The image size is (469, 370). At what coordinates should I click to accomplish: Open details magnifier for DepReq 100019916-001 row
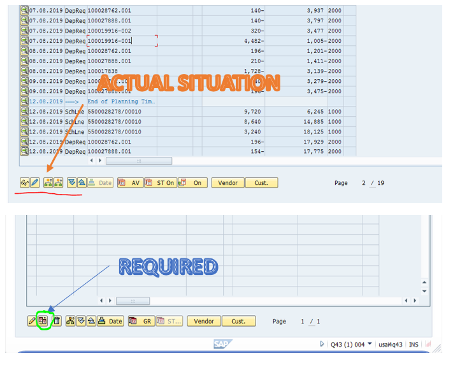[24, 41]
